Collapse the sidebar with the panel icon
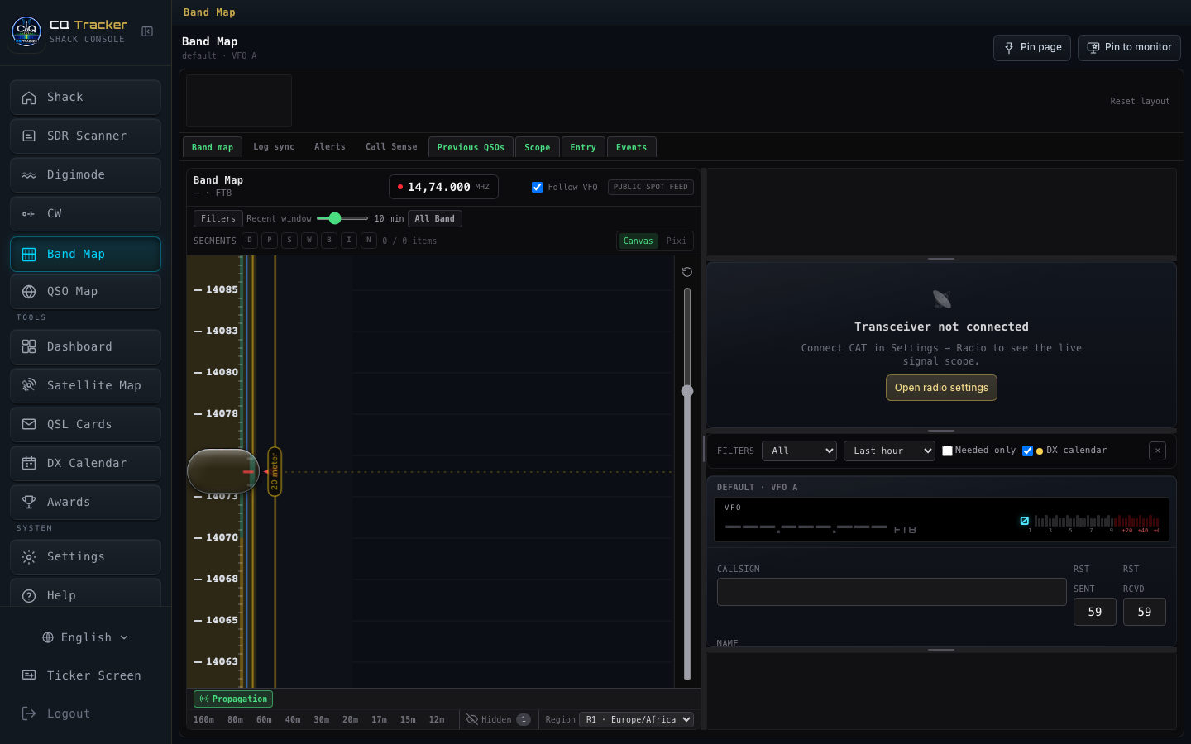 pyautogui.click(x=147, y=31)
